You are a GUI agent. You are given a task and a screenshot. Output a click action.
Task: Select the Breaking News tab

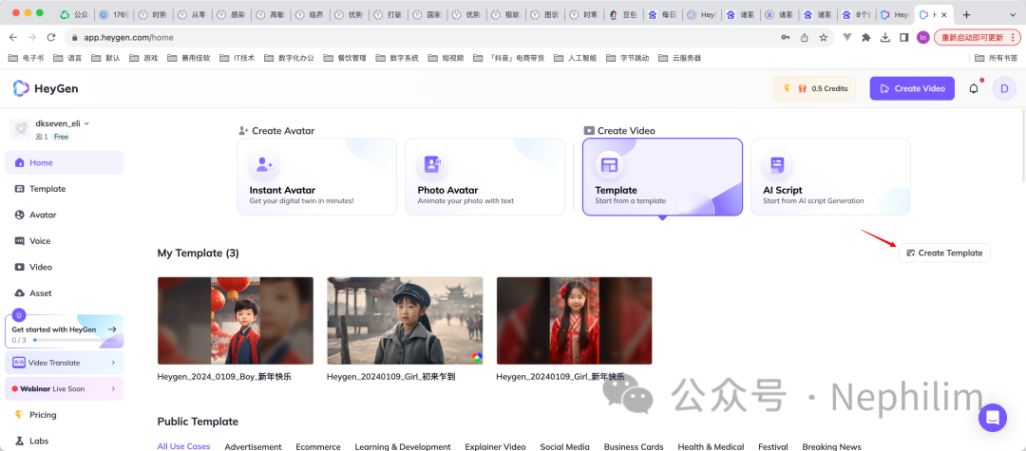point(831,446)
